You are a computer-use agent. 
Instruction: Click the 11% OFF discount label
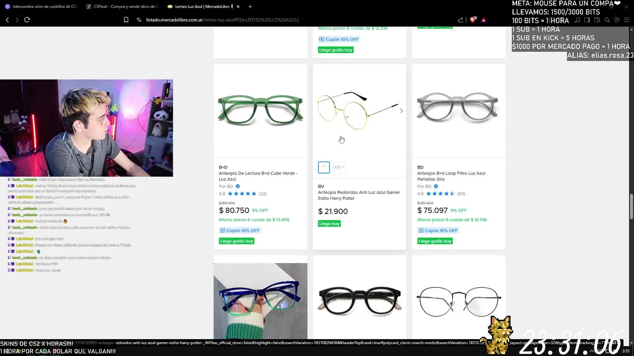point(459,211)
